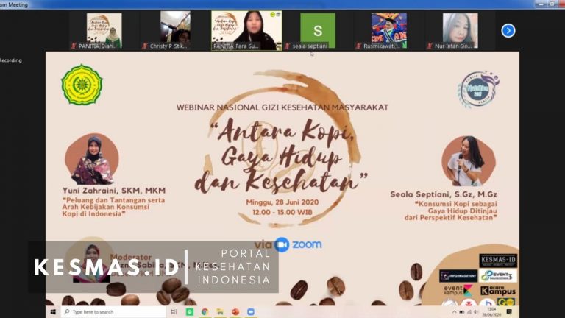This screenshot has width=565, height=318.
Task: Click battery icon in system tray
Action: (x=462, y=312)
